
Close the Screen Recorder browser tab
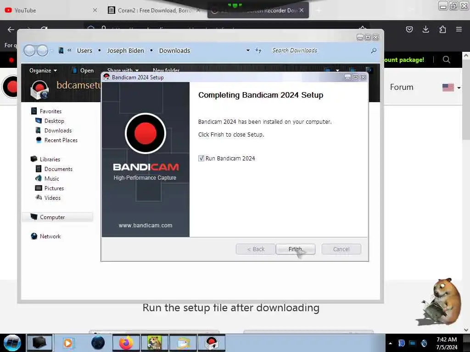coord(302,10)
